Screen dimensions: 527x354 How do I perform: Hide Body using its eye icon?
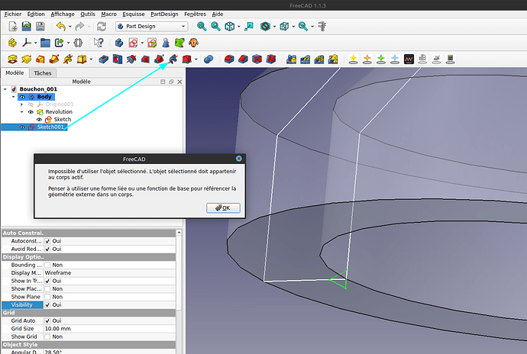coord(22,97)
